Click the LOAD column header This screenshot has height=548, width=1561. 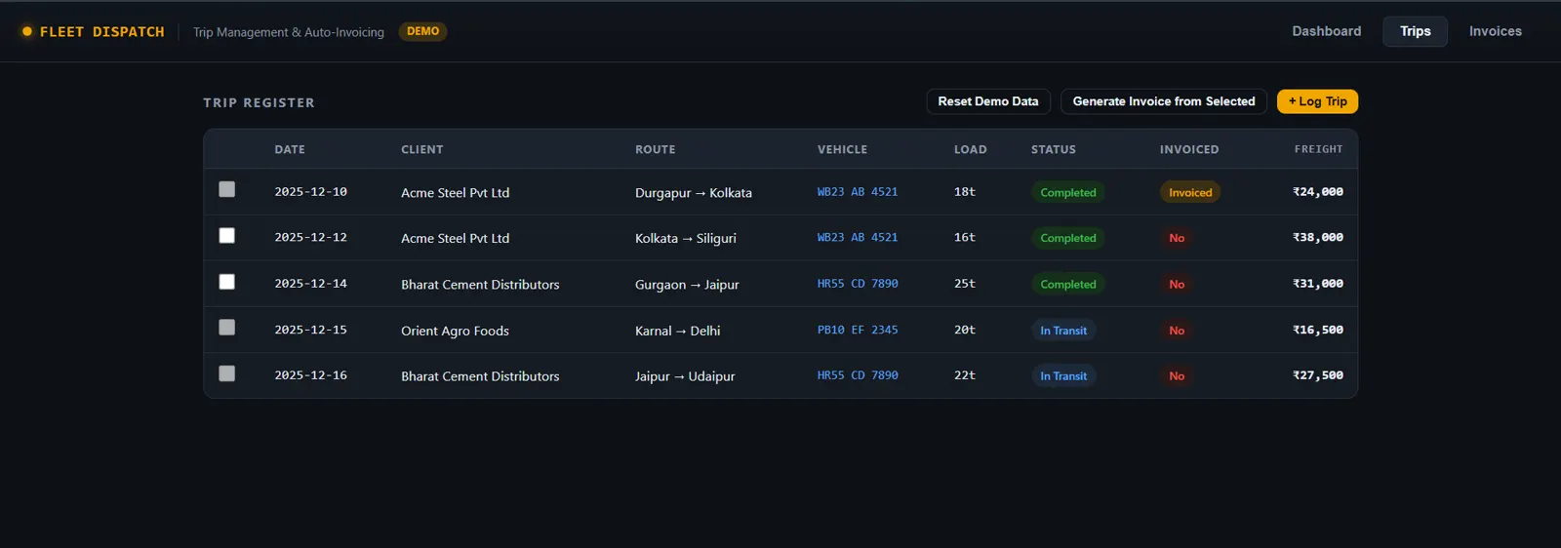971,149
